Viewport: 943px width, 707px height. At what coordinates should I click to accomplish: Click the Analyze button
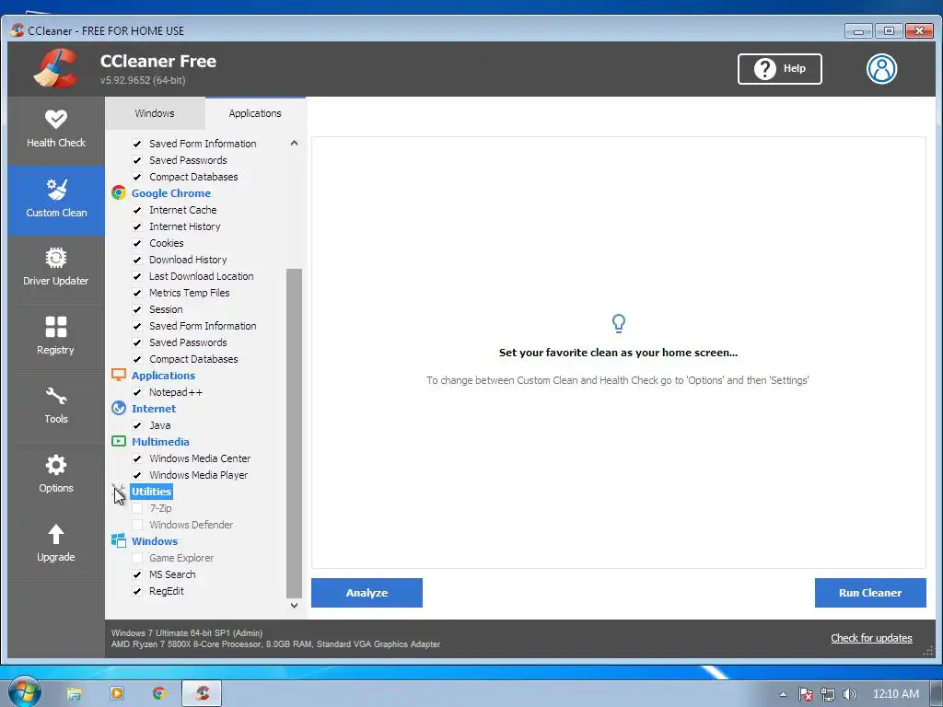pyautogui.click(x=367, y=593)
